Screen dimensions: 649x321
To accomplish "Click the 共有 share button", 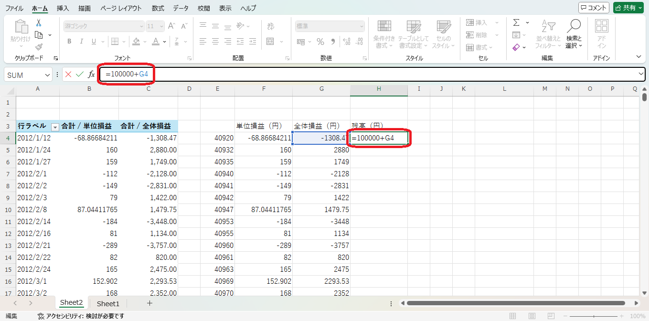I will (628, 8).
